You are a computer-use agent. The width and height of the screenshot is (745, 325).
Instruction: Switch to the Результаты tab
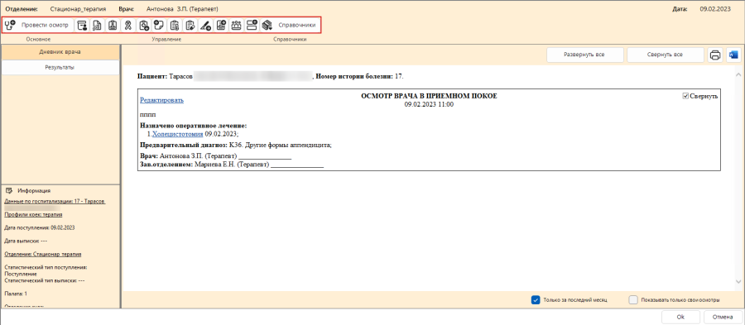(60, 67)
